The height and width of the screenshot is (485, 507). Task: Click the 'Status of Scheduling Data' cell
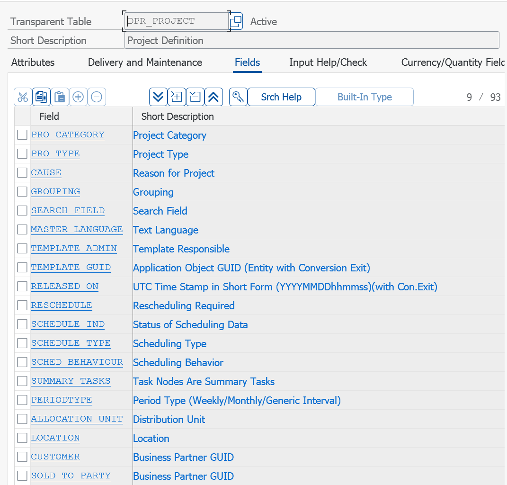coord(190,324)
